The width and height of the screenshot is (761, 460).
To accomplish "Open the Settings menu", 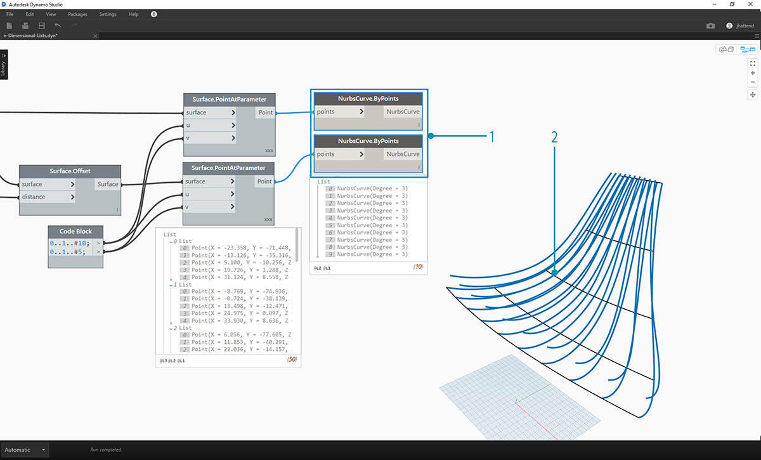I will (x=108, y=14).
